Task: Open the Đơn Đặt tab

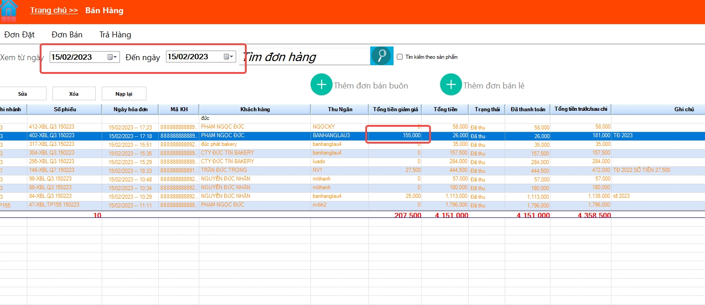Action: 19,35
